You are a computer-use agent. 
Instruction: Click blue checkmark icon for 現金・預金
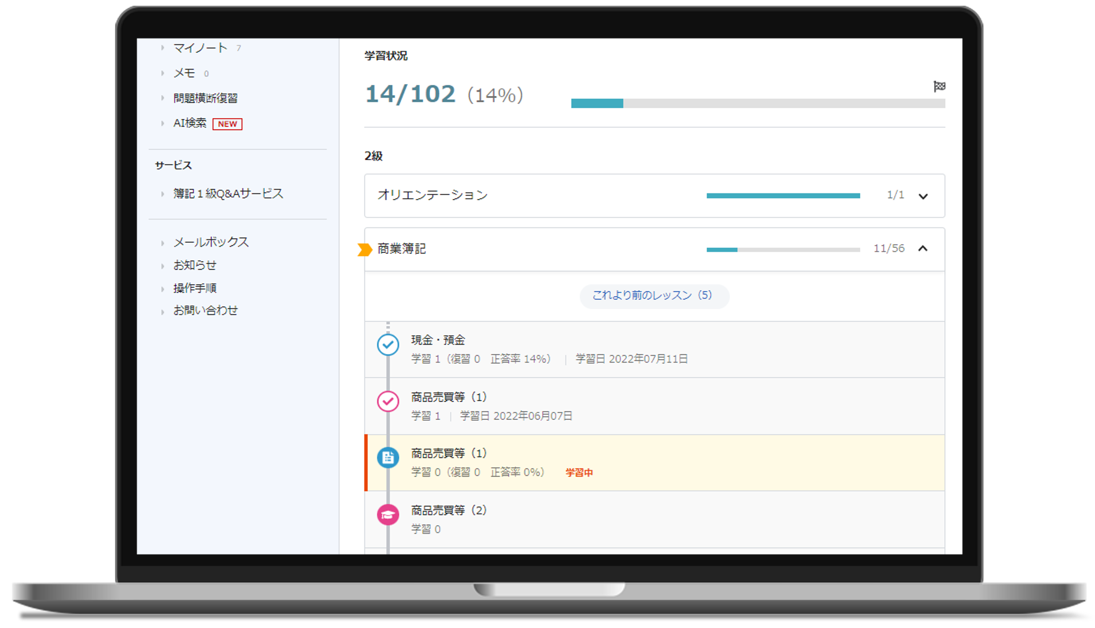[388, 345]
